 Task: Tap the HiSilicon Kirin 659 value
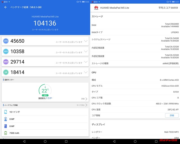[170, 86]
